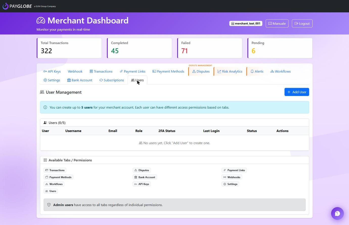Open the Payment Links tab
This screenshot has height=225, width=349.
pos(132,71)
